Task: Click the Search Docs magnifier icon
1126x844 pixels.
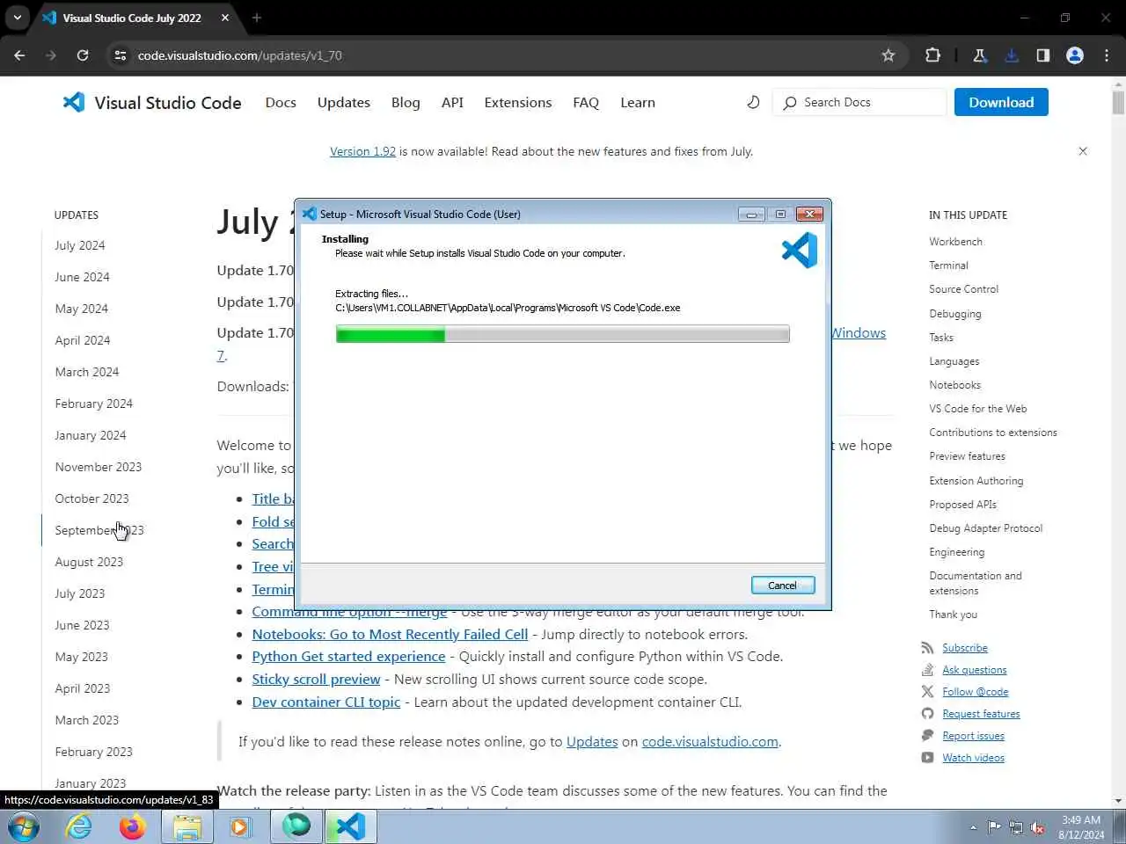Action: 790,103
